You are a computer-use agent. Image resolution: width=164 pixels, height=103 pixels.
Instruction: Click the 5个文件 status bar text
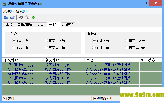coord(9,98)
